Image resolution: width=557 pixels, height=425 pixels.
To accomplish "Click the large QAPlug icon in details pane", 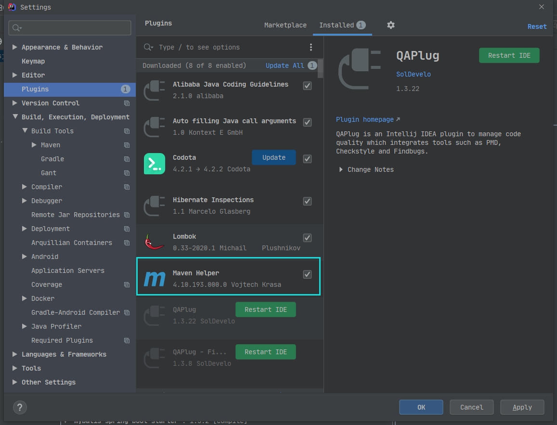I will (x=360, y=68).
